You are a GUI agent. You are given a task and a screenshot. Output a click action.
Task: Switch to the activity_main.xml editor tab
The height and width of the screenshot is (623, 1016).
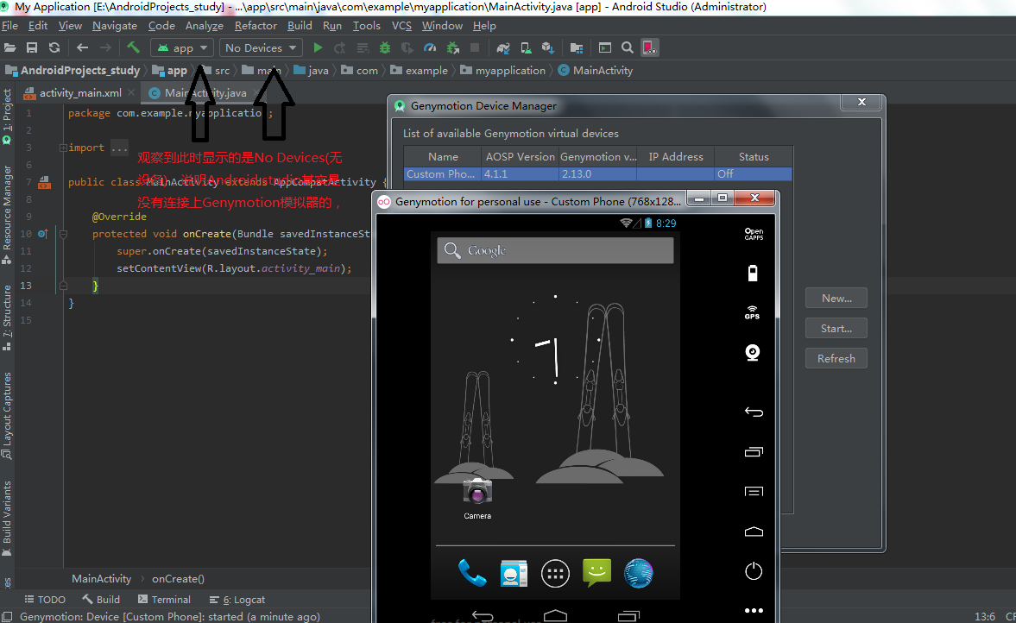click(x=79, y=92)
